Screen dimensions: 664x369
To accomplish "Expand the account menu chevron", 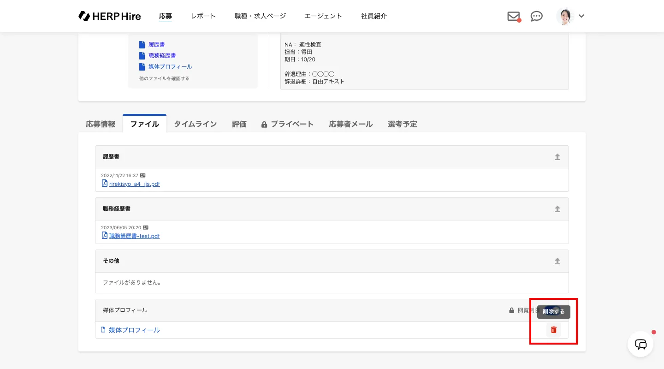I will (581, 16).
